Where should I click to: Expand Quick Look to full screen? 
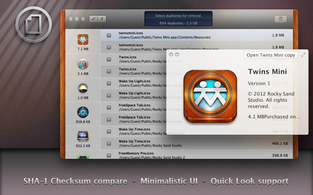pyautogui.click(x=303, y=55)
